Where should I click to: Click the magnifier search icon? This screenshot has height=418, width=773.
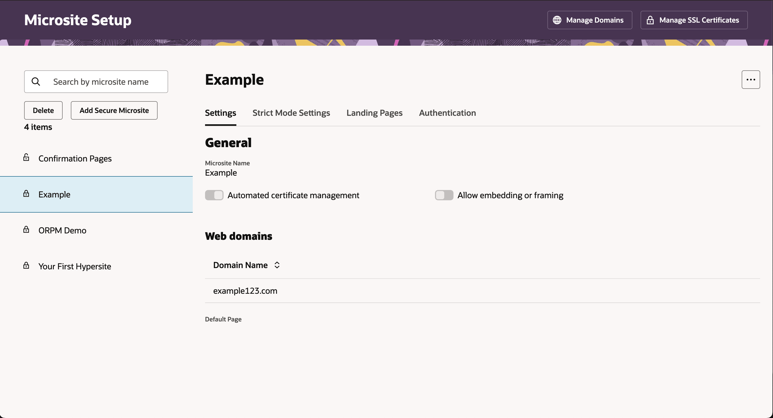pos(36,82)
